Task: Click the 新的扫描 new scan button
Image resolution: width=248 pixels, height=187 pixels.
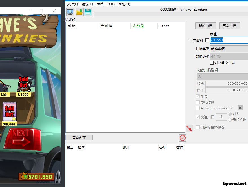Action: (x=205, y=26)
